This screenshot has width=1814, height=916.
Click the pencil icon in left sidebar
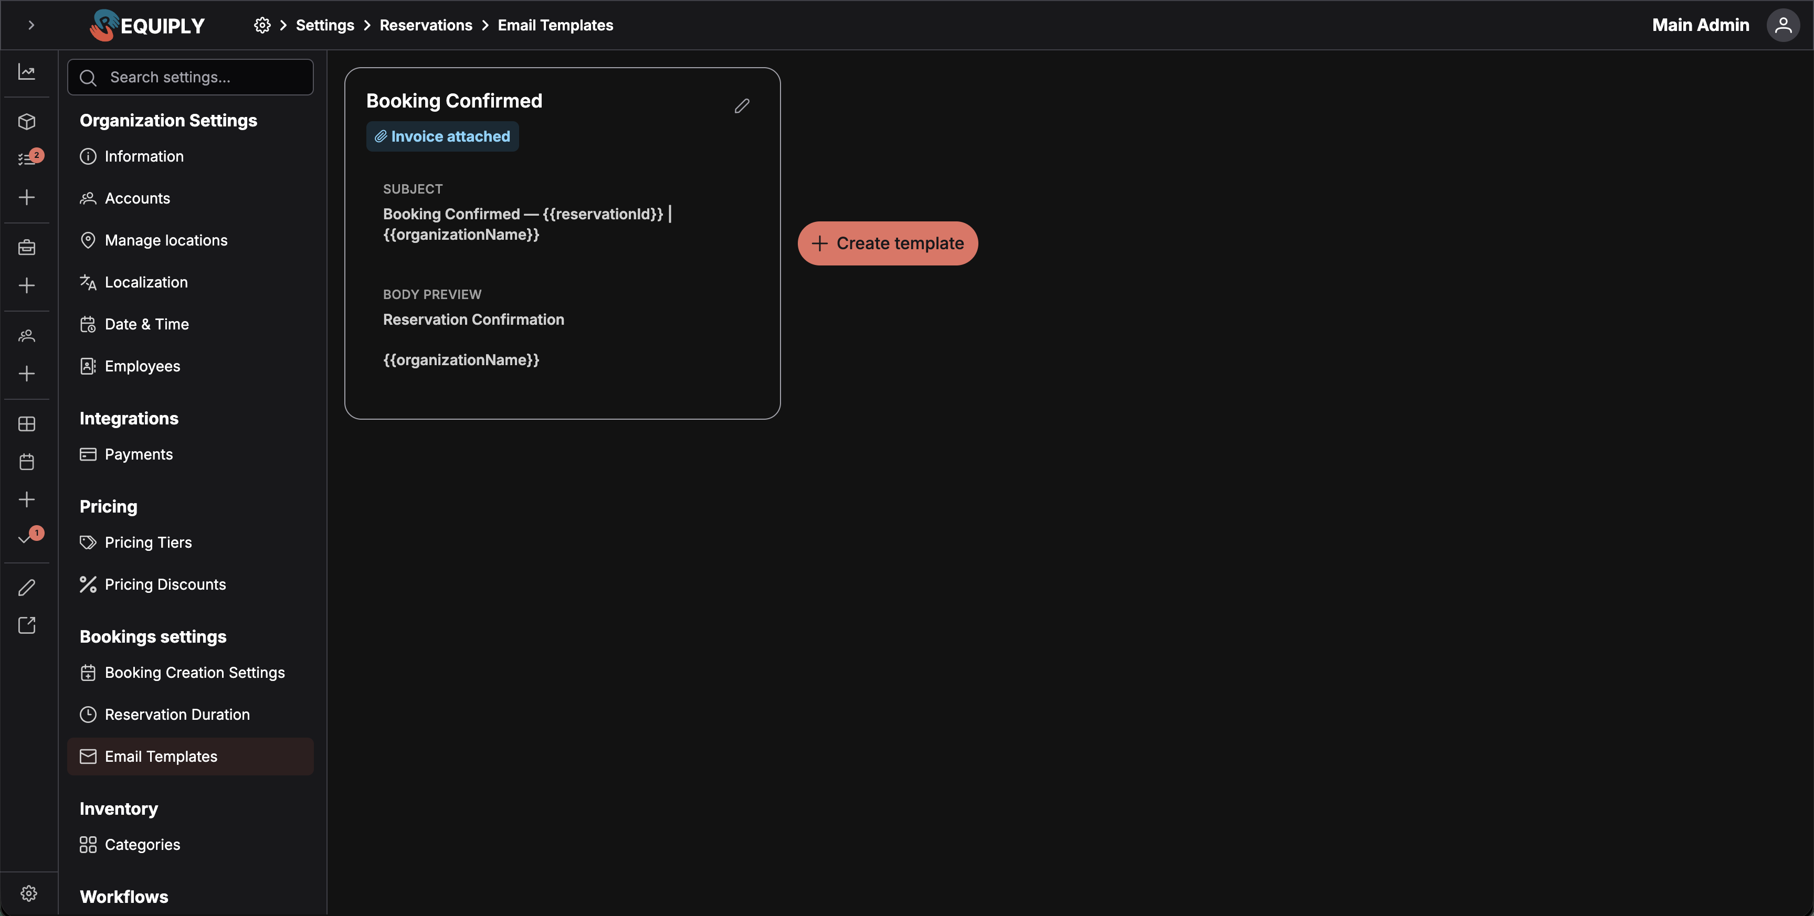(27, 587)
